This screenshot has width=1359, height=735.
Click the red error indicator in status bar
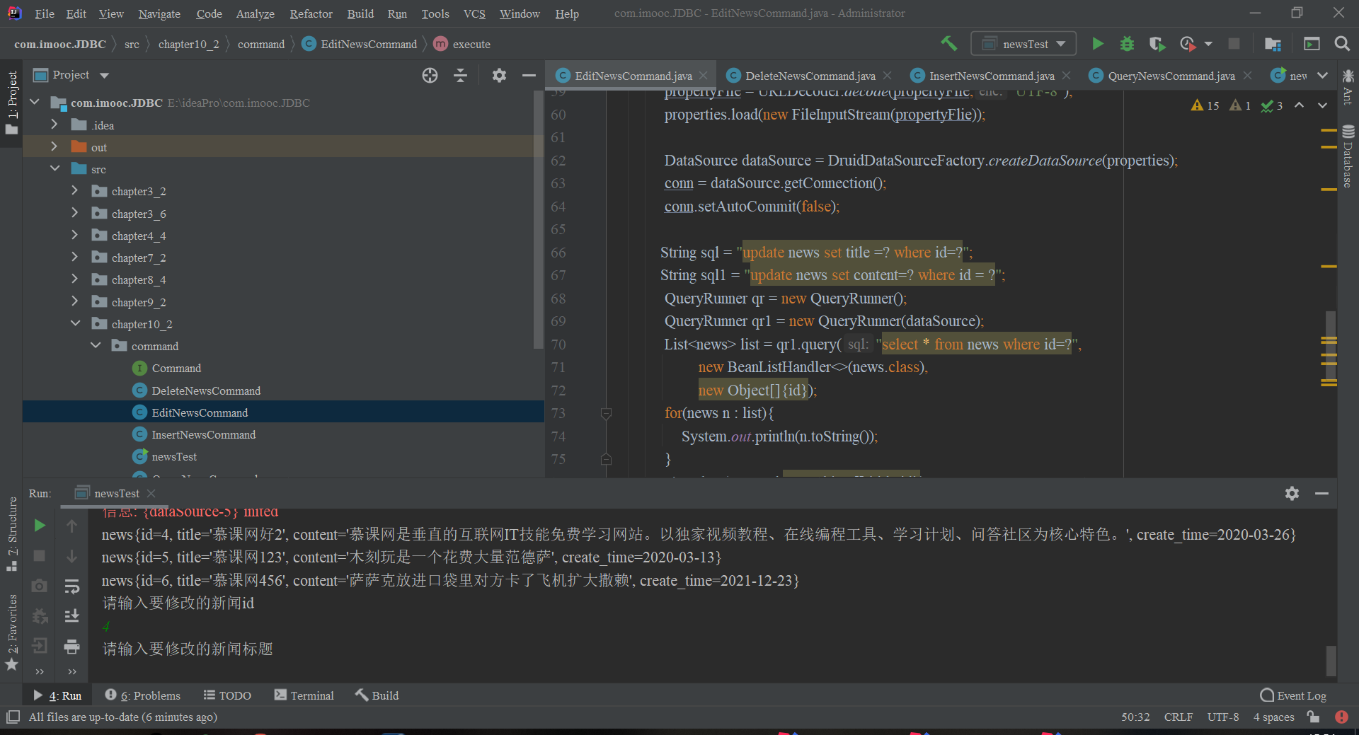point(1341,717)
